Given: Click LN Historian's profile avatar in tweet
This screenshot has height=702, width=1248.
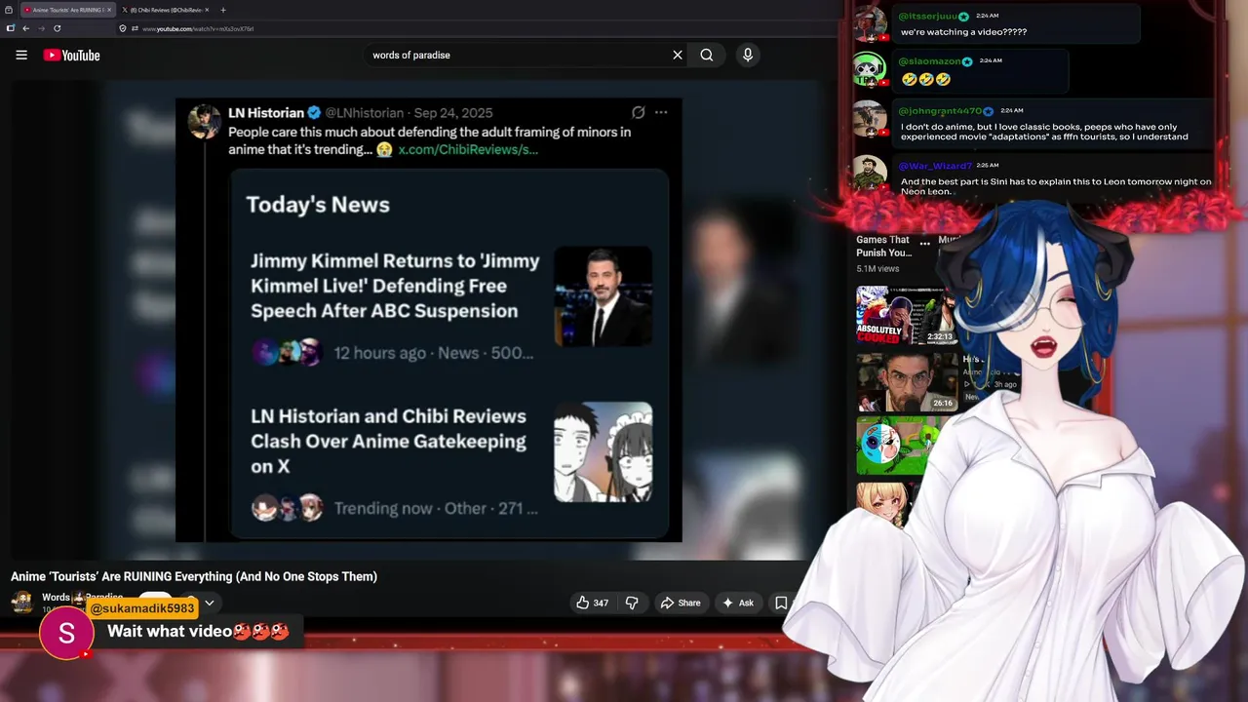Looking at the screenshot, I should 204,122.
